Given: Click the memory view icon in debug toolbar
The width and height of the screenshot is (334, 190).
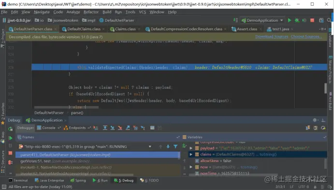Looking at the screenshot, I should pyautogui.click(x=316, y=128).
